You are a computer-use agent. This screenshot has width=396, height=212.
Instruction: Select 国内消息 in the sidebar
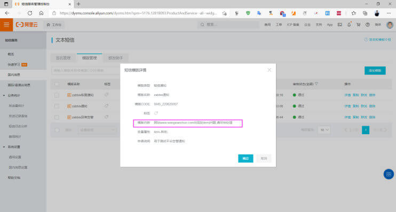pos(14,75)
